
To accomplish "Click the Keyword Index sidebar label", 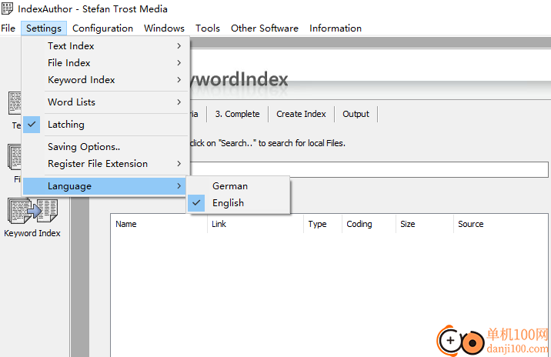I will click(x=32, y=233).
